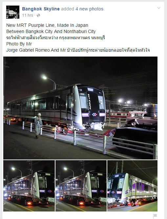Open the Bangkok Skyline page link
The width and height of the screenshot is (167, 219).
tap(41, 9)
